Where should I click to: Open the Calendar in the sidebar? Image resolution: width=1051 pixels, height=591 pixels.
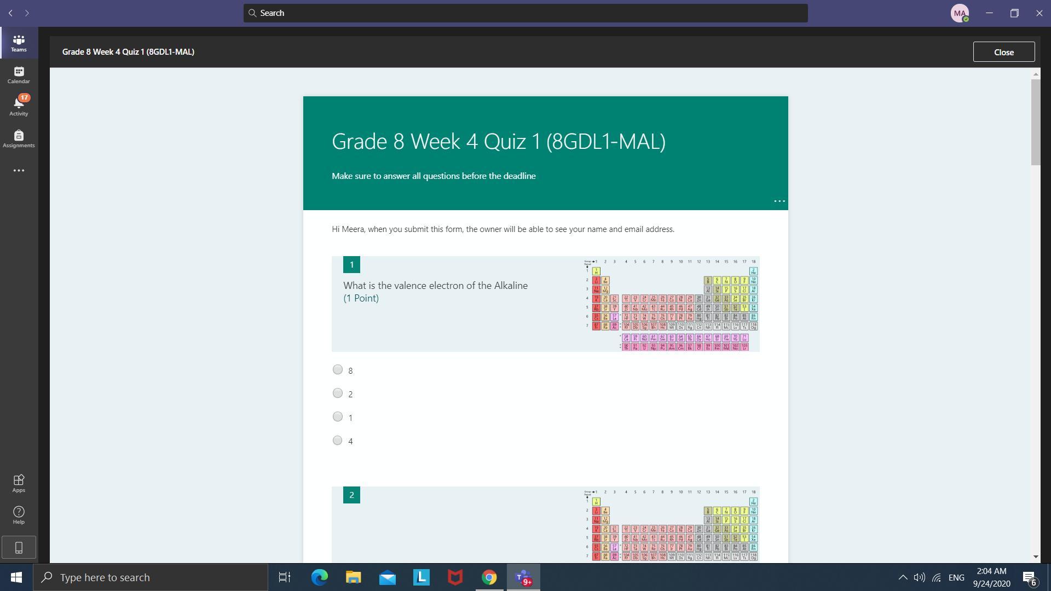19,75
